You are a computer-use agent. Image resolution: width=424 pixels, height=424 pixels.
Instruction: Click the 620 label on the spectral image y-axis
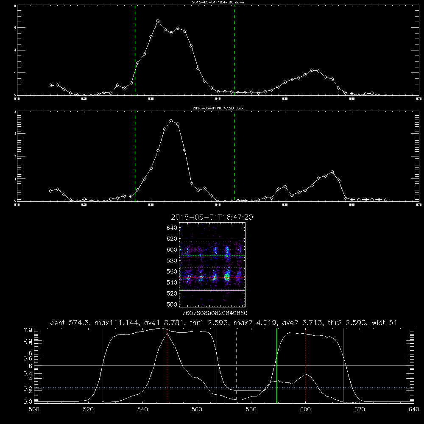click(172, 239)
